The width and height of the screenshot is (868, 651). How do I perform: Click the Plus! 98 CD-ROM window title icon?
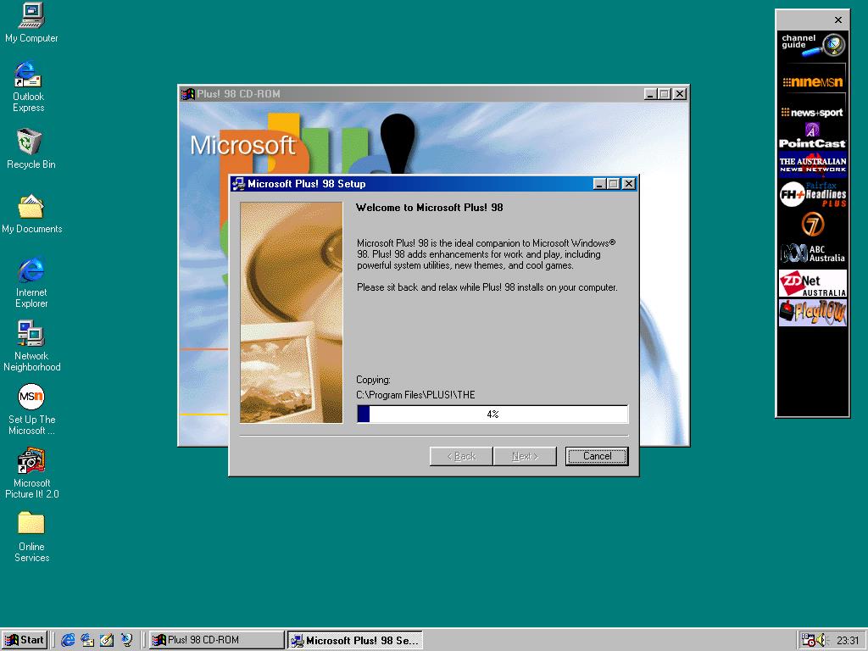[x=188, y=94]
